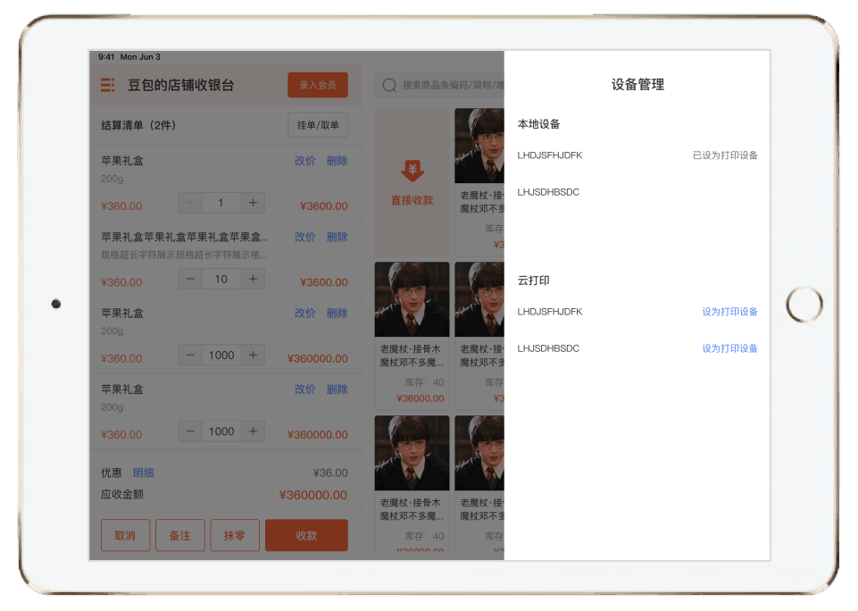Click the 录入会员 button
The height and width of the screenshot is (611, 858).
tap(318, 85)
